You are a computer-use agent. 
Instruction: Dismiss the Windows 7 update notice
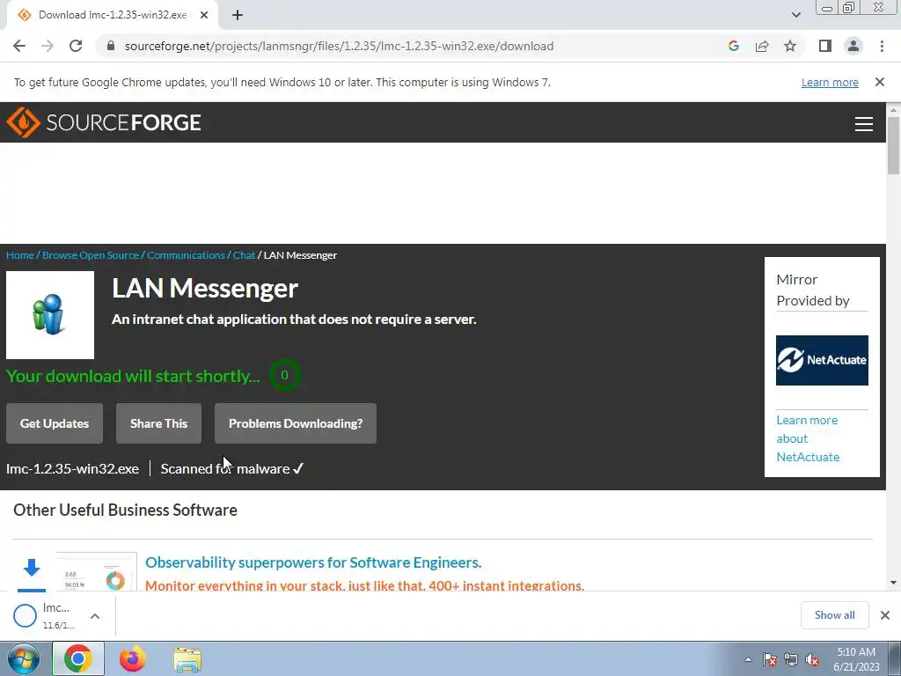(879, 82)
